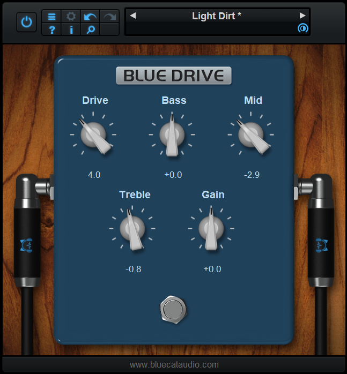Screen dimensions: 347x374
Task: Click the Mid value -2.9
Action: point(252,175)
